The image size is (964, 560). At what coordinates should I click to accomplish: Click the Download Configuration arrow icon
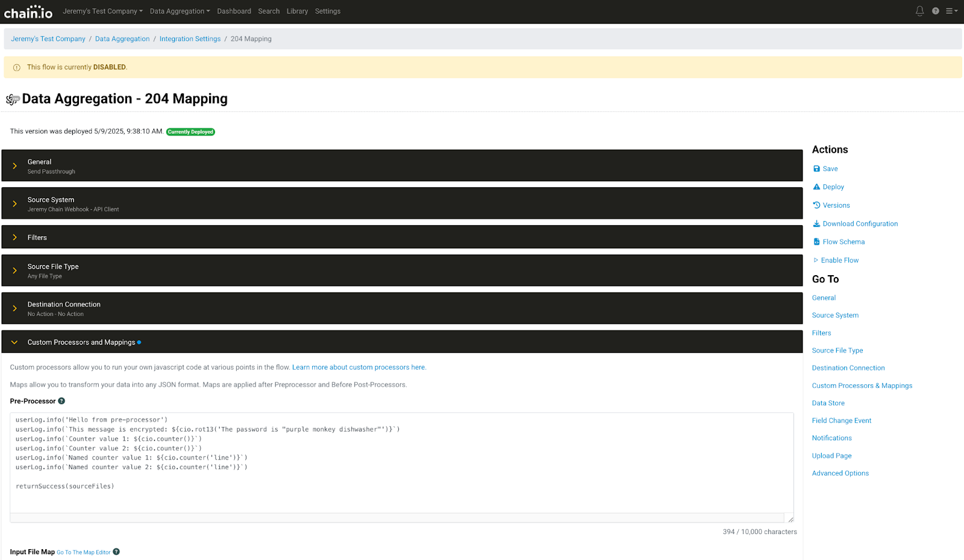coord(816,223)
